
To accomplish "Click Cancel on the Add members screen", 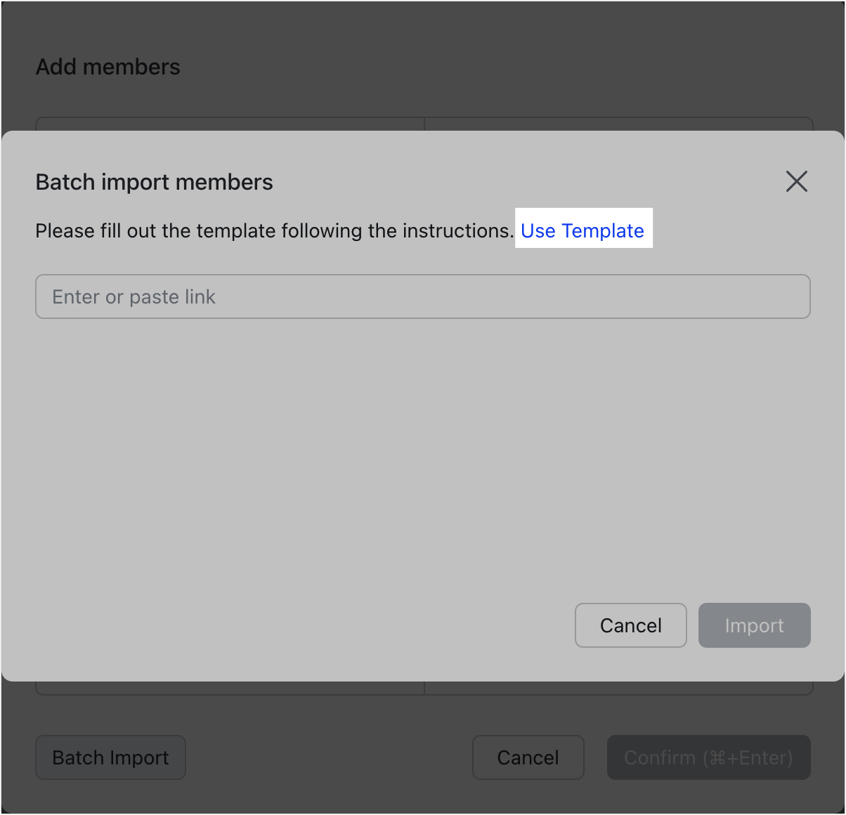I will (x=528, y=757).
